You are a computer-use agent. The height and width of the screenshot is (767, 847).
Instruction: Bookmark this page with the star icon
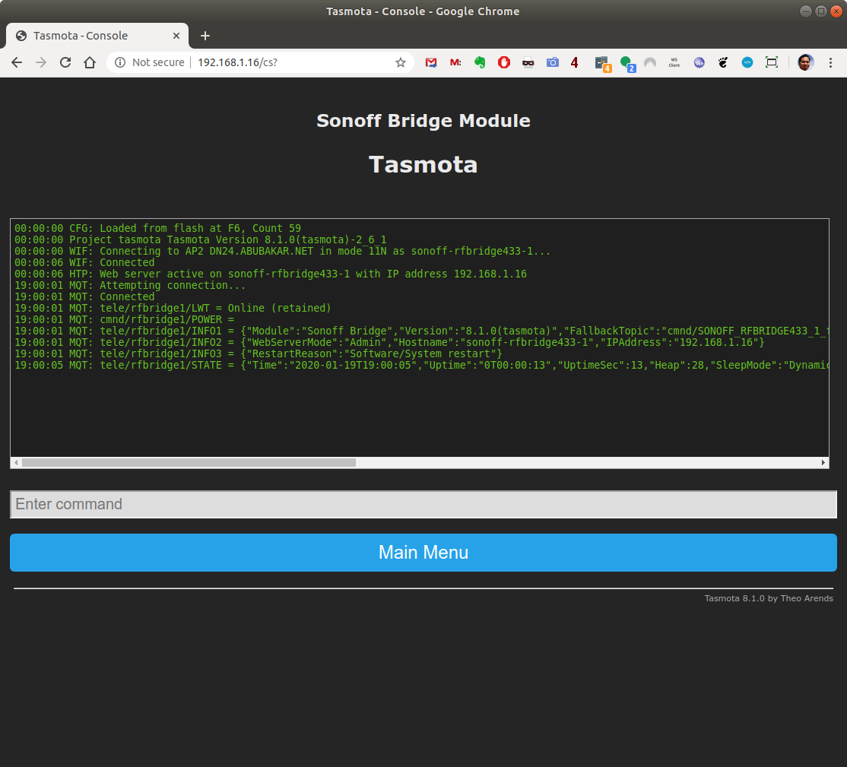[400, 62]
